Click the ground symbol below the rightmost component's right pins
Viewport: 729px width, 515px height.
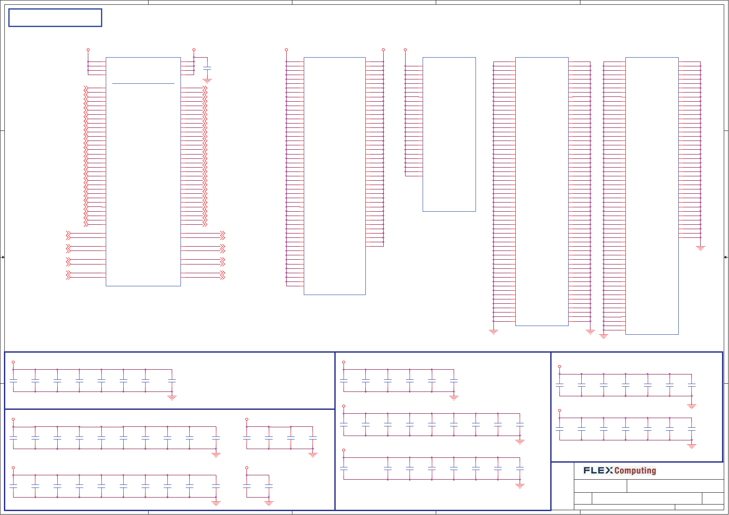700,248
